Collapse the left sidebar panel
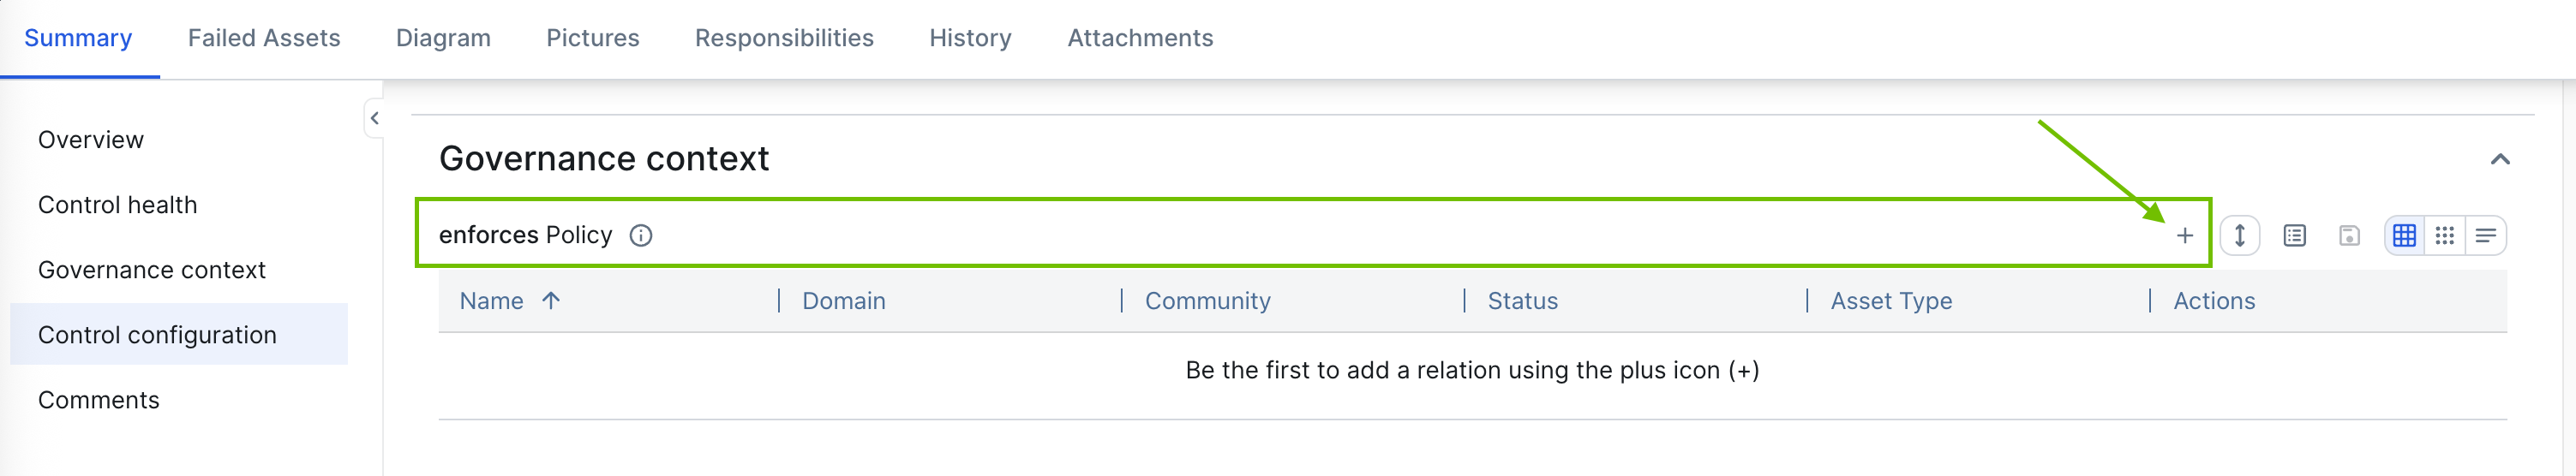 click(x=374, y=118)
